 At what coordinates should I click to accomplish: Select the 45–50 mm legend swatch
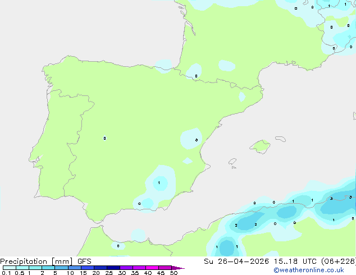165,268
